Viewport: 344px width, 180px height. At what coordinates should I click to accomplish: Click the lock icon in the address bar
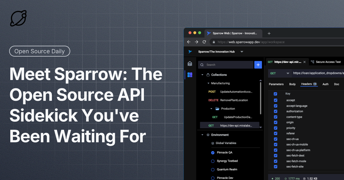pos(214,42)
